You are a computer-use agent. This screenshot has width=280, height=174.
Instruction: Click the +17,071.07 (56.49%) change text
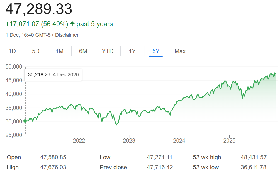(37, 24)
